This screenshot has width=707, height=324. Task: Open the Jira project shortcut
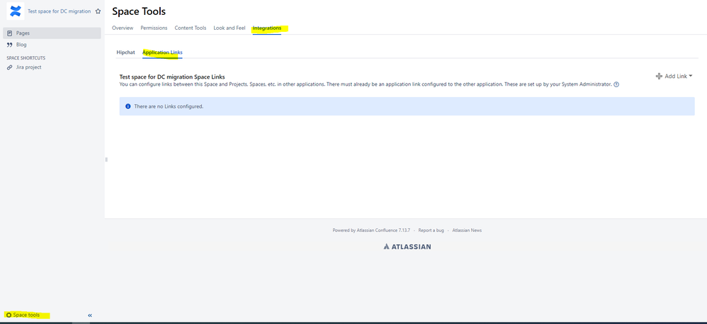tap(29, 67)
